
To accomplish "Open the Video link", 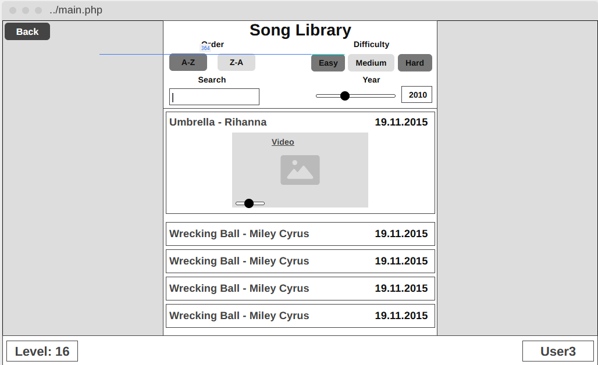I will pyautogui.click(x=283, y=142).
